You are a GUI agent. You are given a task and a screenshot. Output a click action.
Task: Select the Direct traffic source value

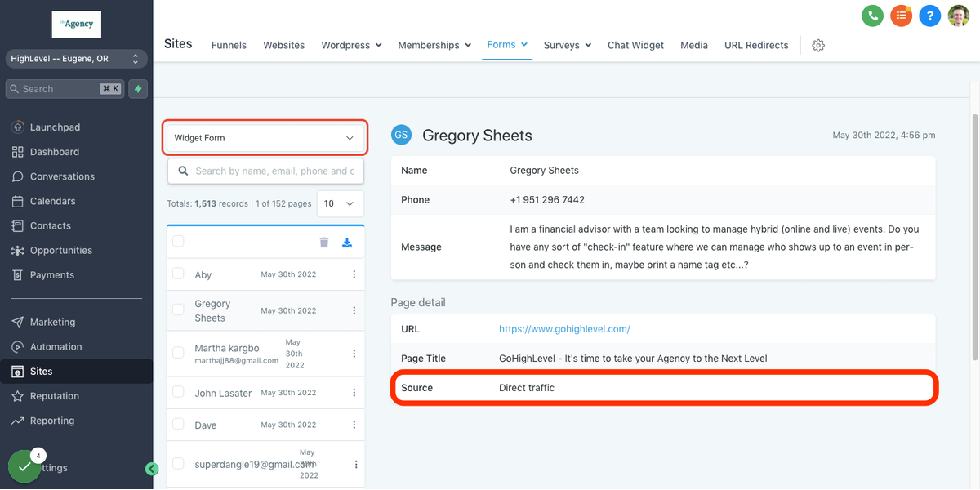pos(527,388)
